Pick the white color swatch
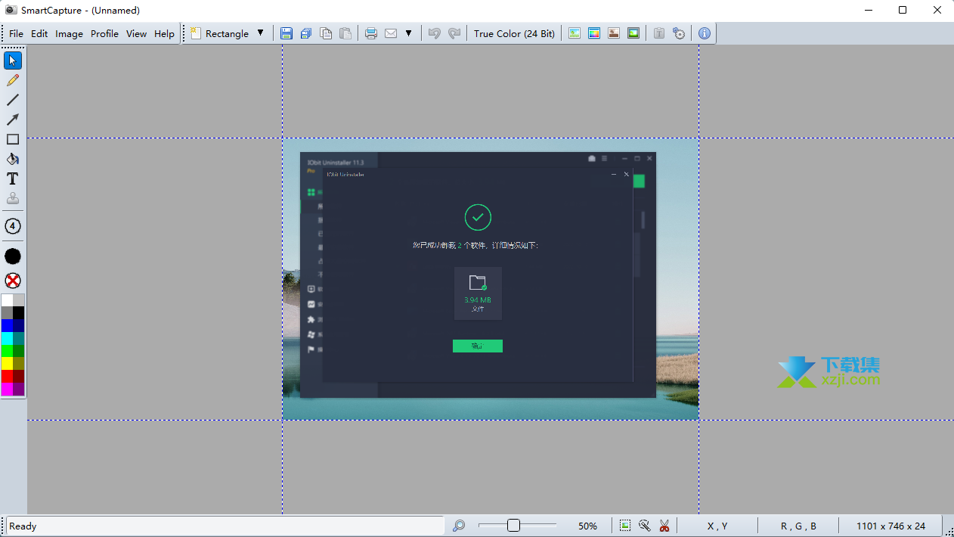954x537 pixels. point(7,300)
